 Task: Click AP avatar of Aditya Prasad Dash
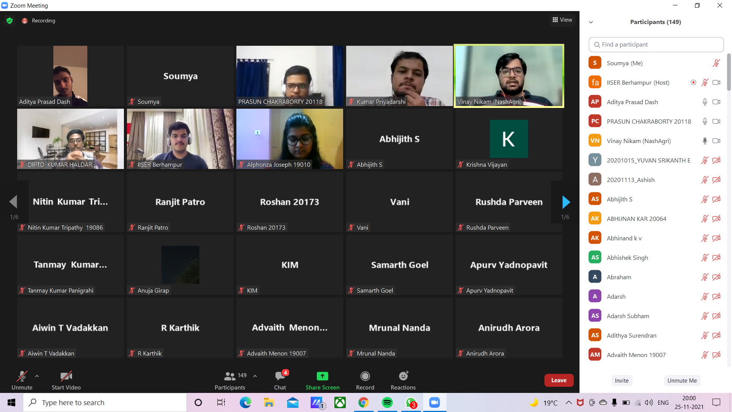pyautogui.click(x=595, y=102)
